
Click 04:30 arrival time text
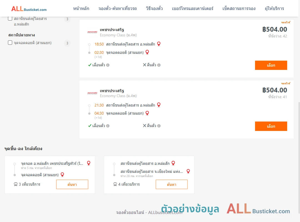click(x=99, y=113)
